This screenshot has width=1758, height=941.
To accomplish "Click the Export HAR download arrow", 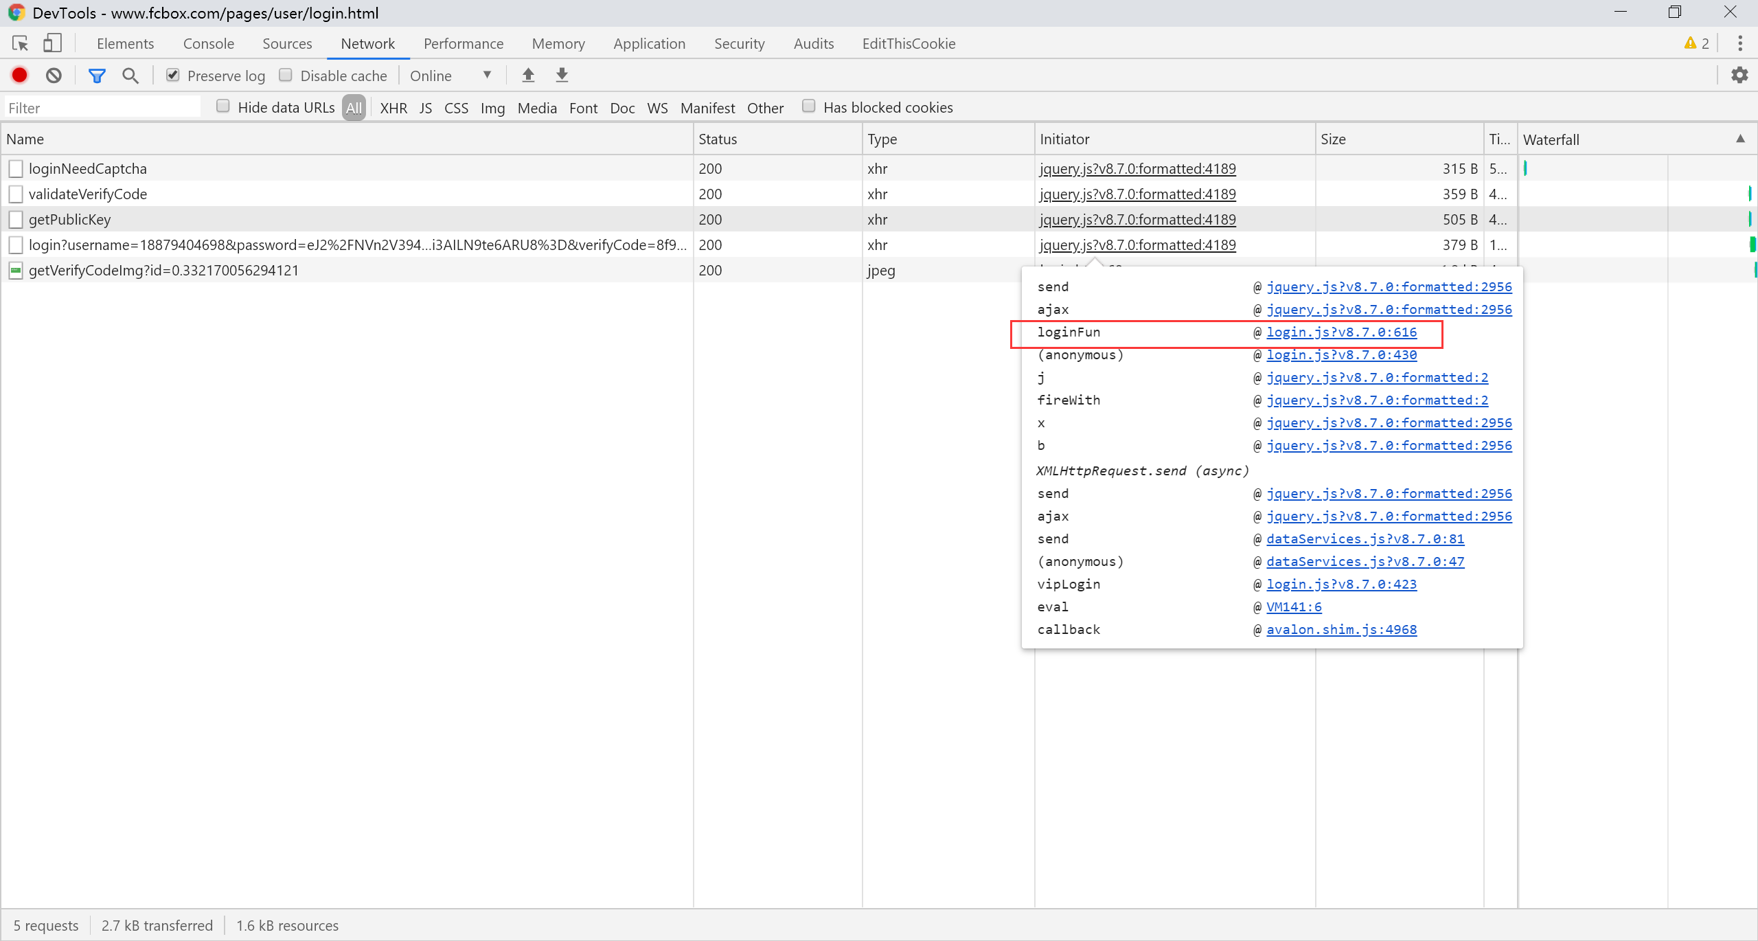I will tap(562, 76).
